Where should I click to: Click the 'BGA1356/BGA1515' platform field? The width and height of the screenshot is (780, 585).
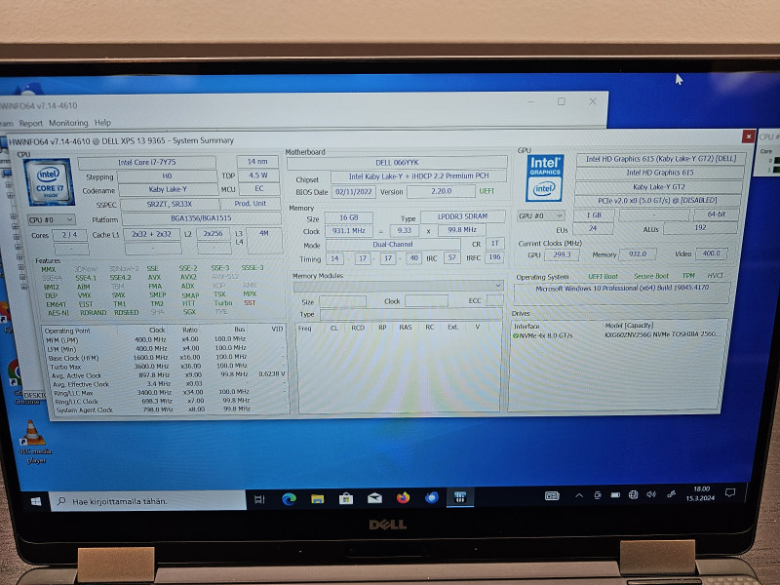point(201,217)
